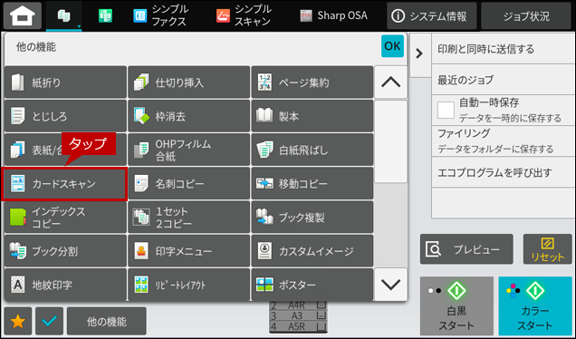Confirm with the OK button

392,46
